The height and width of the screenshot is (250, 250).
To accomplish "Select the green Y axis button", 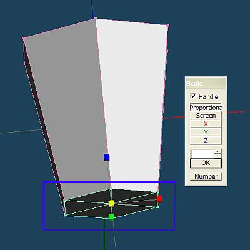I will pos(206,132).
